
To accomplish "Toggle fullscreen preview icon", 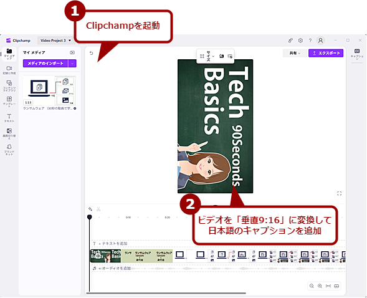I will tap(339, 193).
